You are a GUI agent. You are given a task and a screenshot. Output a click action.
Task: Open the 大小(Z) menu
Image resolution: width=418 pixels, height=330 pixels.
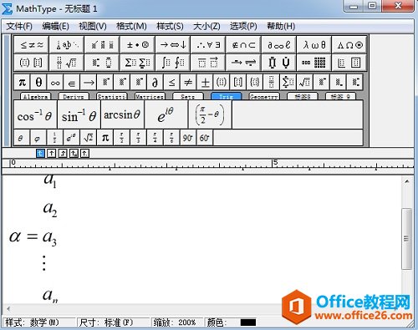206,27
